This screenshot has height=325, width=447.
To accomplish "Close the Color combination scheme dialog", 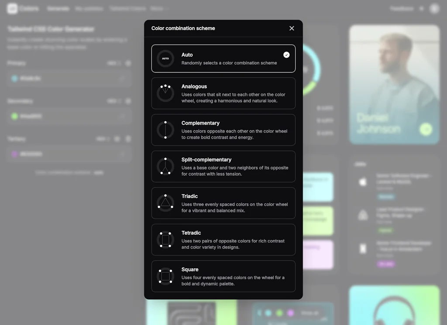I will point(292,28).
